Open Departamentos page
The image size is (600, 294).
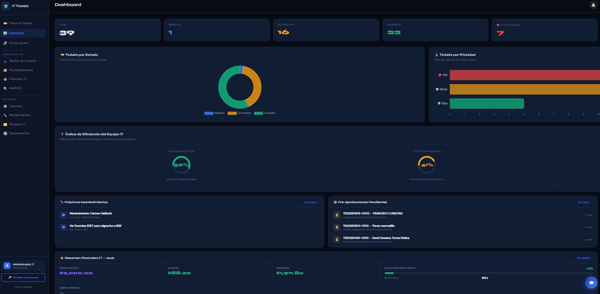click(23, 133)
